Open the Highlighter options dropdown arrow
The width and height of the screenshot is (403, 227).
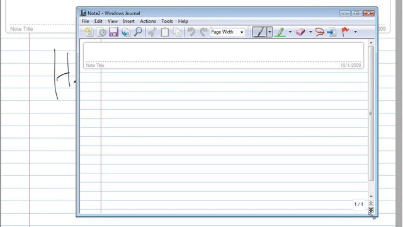coord(290,32)
